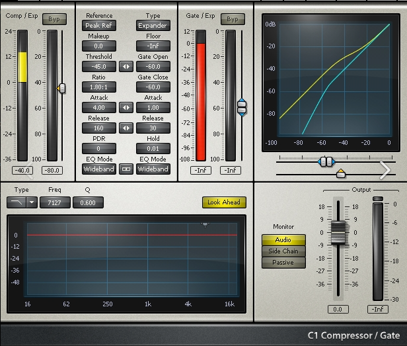Viewport: 407px width, 346px height.
Task: Click the red flat line in the EQ graph
Action: 132,235
